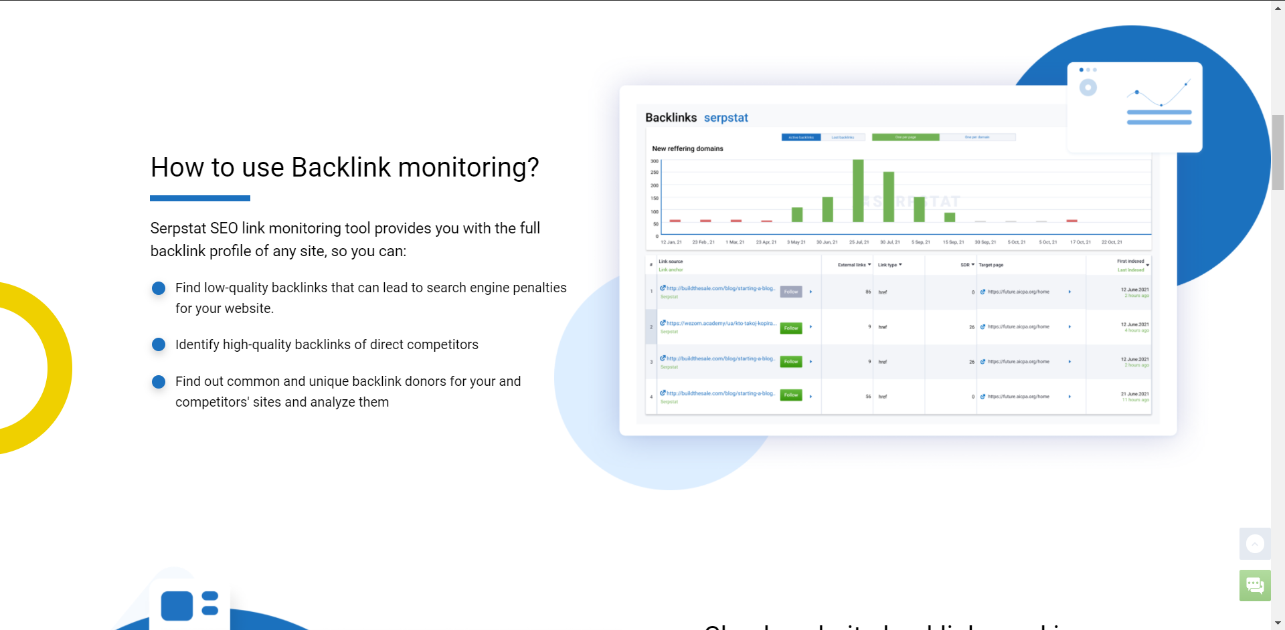Click 'New reffering domains' chart label
Screen dimensions: 1285x630
pos(687,148)
